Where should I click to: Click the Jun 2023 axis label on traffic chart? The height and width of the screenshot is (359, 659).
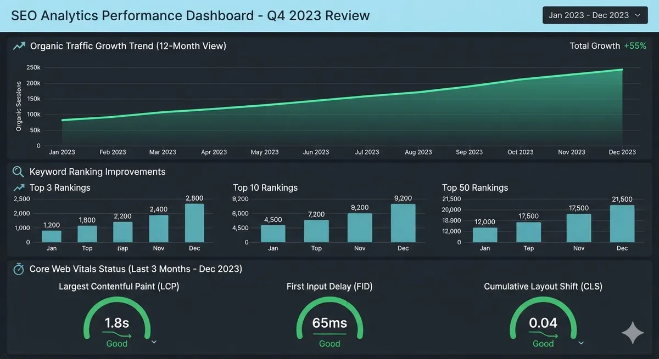[x=316, y=152]
